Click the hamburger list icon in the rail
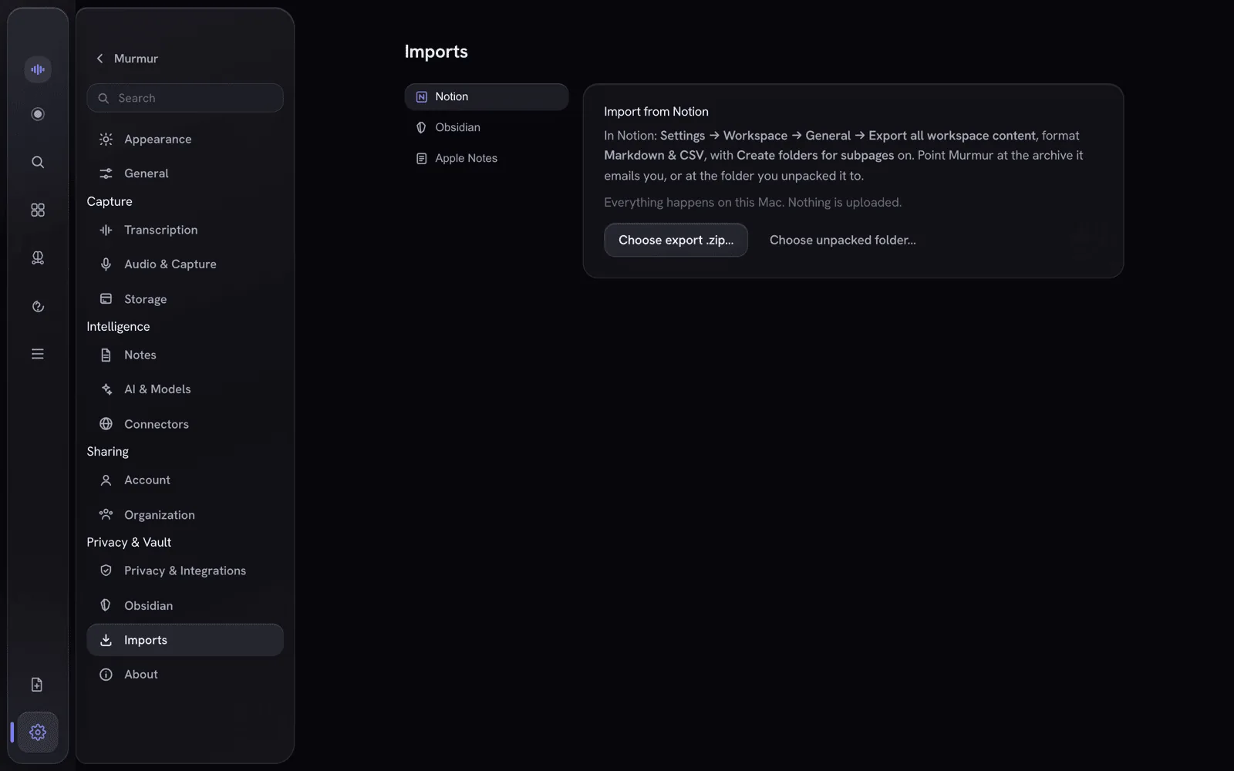The width and height of the screenshot is (1234, 771). 38,354
